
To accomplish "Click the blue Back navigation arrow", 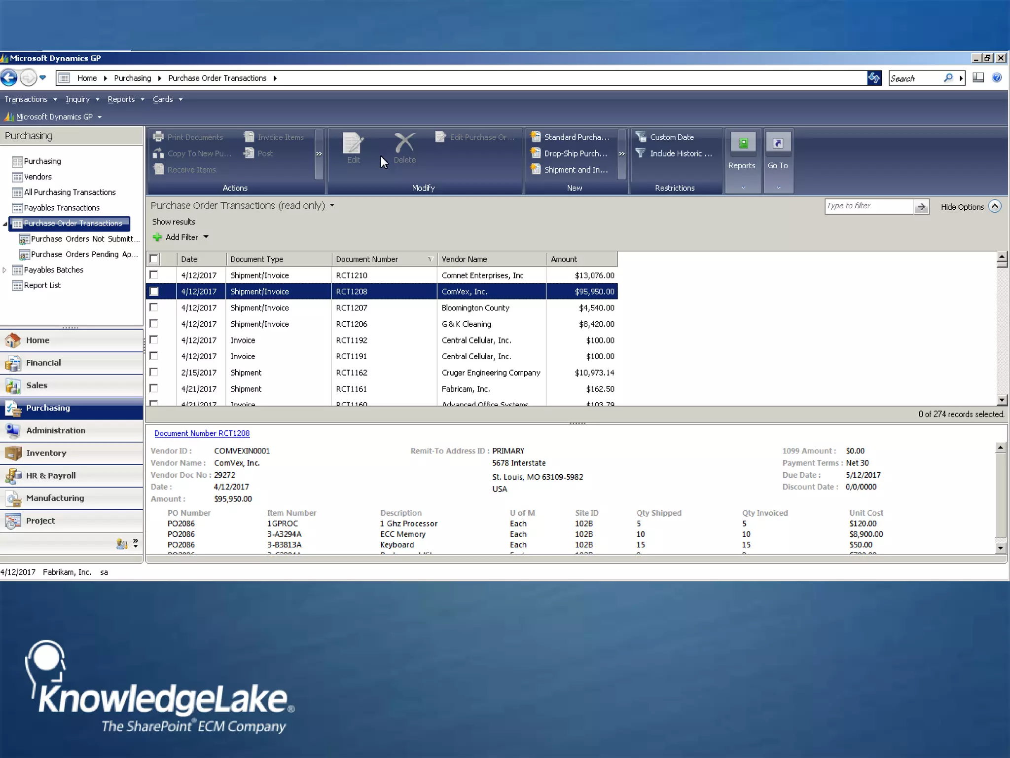I will point(9,77).
